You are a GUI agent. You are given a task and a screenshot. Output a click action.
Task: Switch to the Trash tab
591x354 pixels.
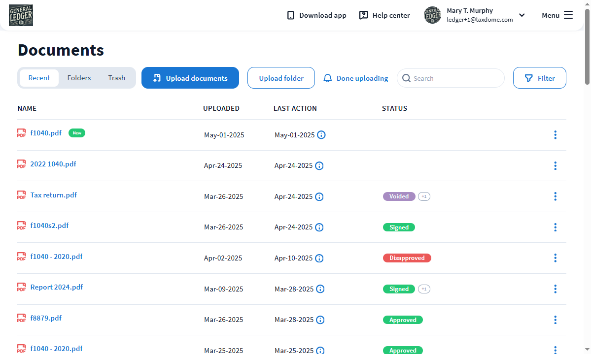pyautogui.click(x=117, y=78)
